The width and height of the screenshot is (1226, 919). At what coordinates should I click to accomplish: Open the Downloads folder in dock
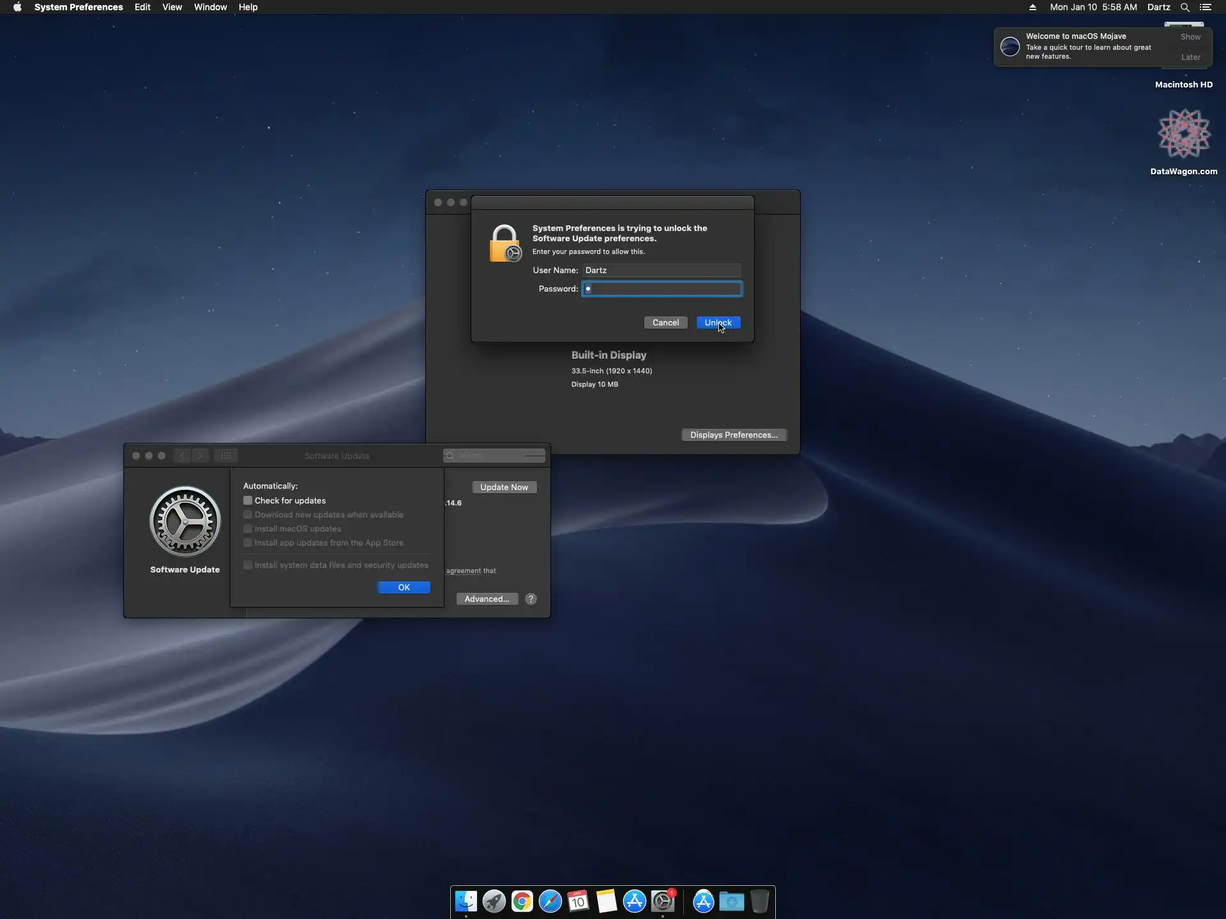(x=731, y=901)
